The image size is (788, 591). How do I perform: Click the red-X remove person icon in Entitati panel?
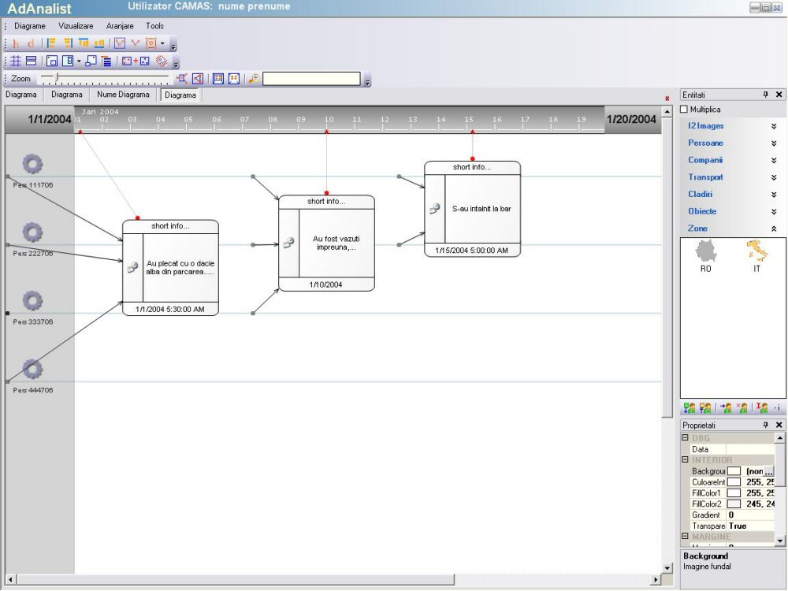coord(742,407)
